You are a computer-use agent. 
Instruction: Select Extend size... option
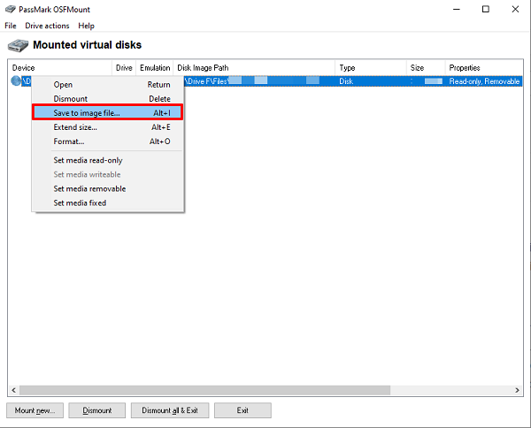pos(108,127)
